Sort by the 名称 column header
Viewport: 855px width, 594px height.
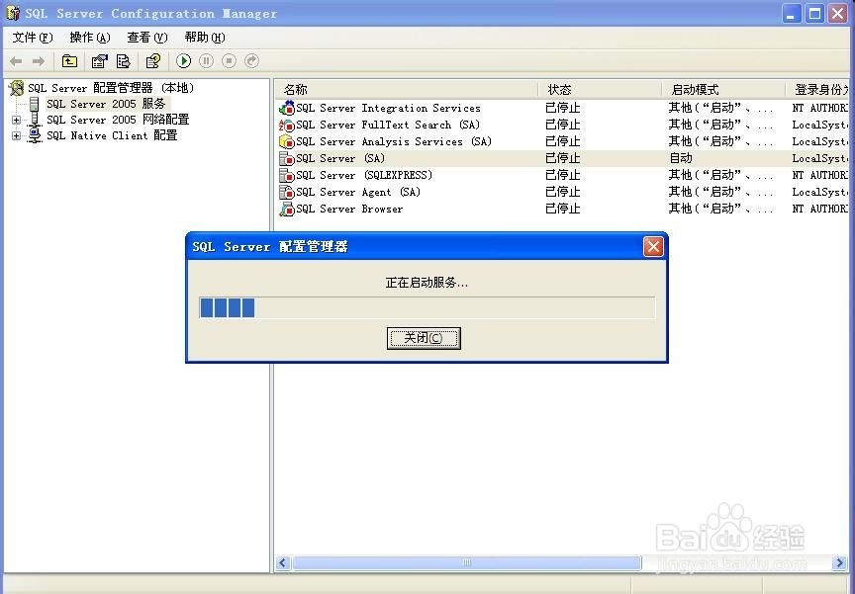407,89
